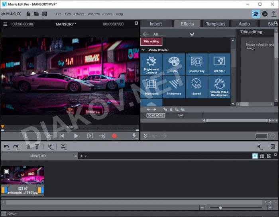Open the VEGAS Video Stabilization effect
Image resolution: width=279 pixels, height=217 pixels.
(219, 87)
